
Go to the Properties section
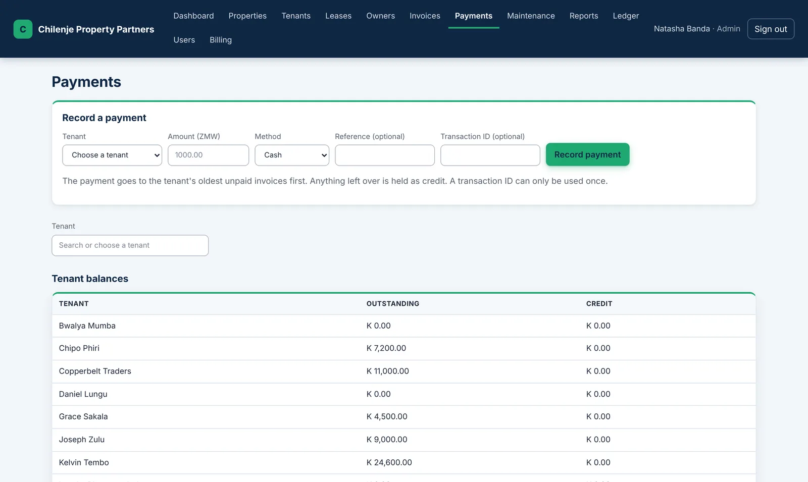(247, 16)
